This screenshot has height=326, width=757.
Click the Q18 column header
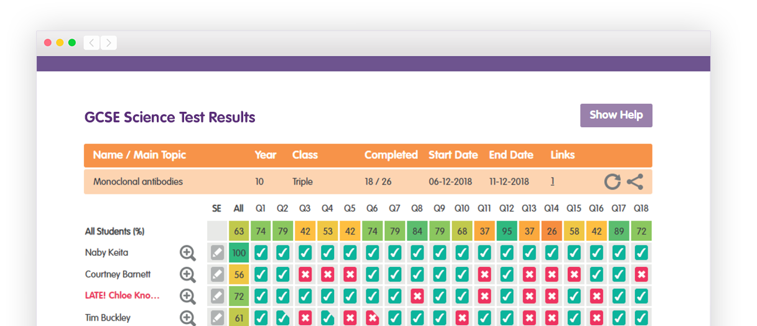tap(641, 209)
